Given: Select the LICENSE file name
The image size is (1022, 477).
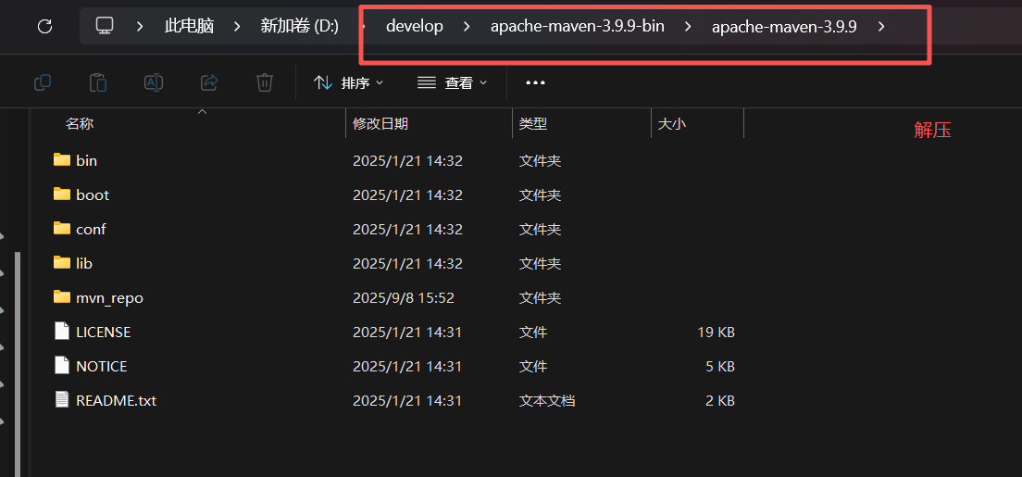Looking at the screenshot, I should tap(104, 332).
